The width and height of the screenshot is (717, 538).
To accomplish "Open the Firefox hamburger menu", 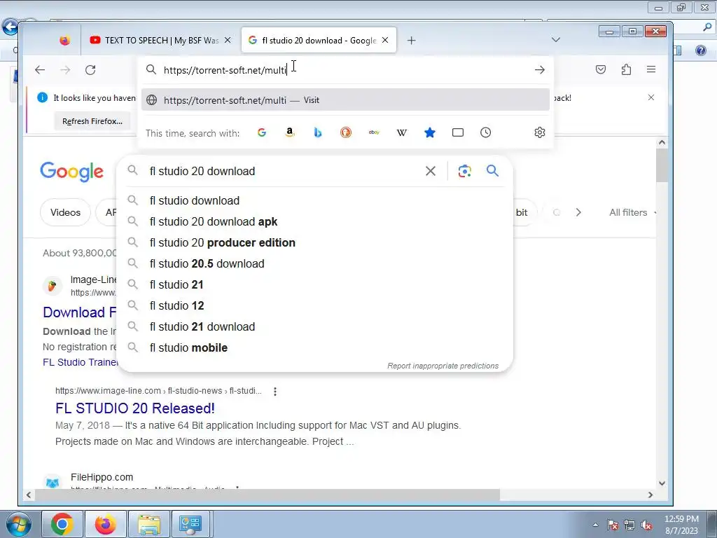I will point(651,69).
